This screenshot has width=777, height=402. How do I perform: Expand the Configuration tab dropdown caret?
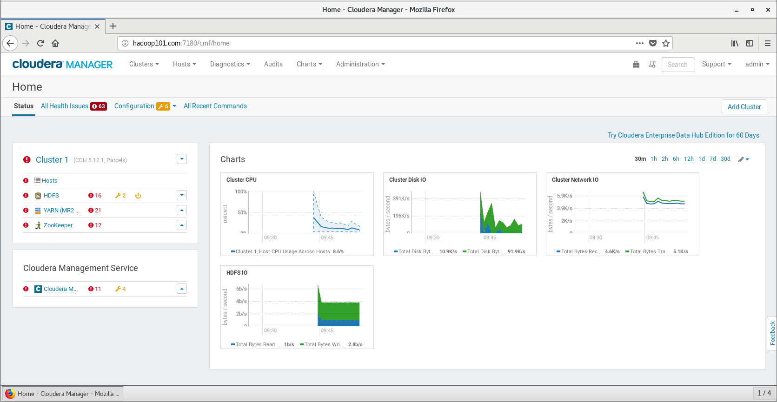(x=174, y=106)
